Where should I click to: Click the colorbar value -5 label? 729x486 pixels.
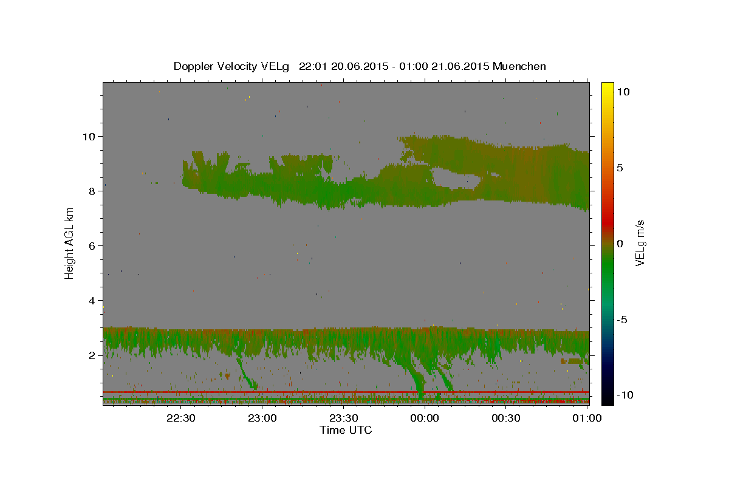(623, 320)
